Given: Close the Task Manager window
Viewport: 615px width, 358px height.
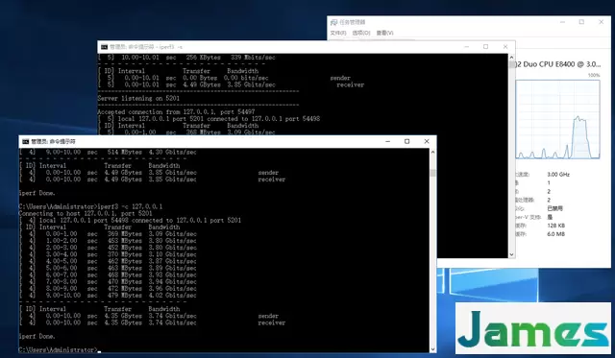Looking at the screenshot, I should click(x=601, y=22).
